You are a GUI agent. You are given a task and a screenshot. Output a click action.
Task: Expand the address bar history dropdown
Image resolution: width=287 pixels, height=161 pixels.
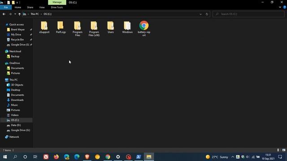coord(200,14)
